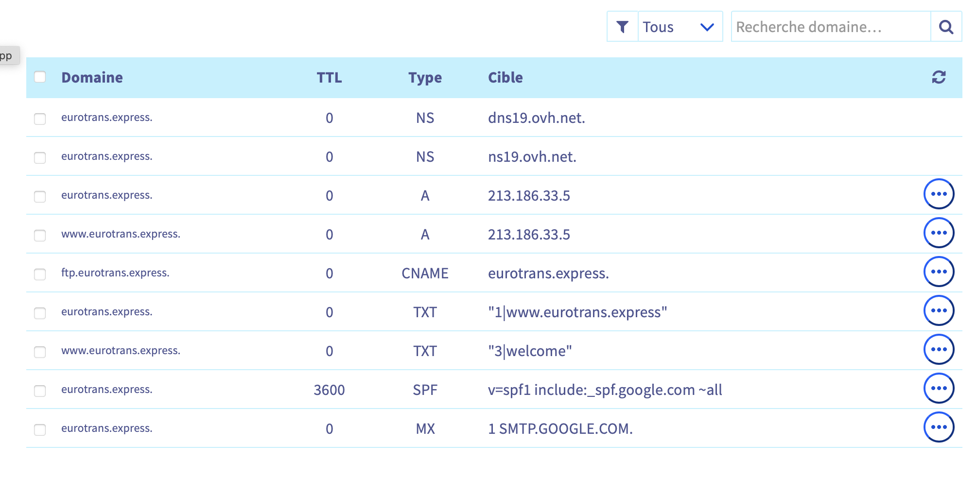Open actions menu for SPF record
The height and width of the screenshot is (478, 977).
point(939,389)
